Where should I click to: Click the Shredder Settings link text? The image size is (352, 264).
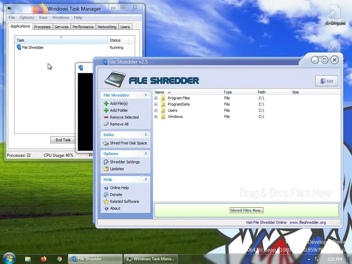125,162
